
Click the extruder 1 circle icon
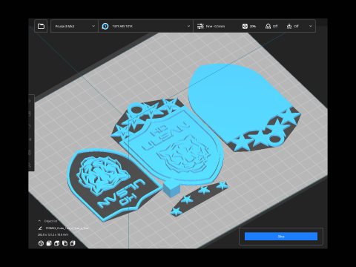(x=105, y=26)
